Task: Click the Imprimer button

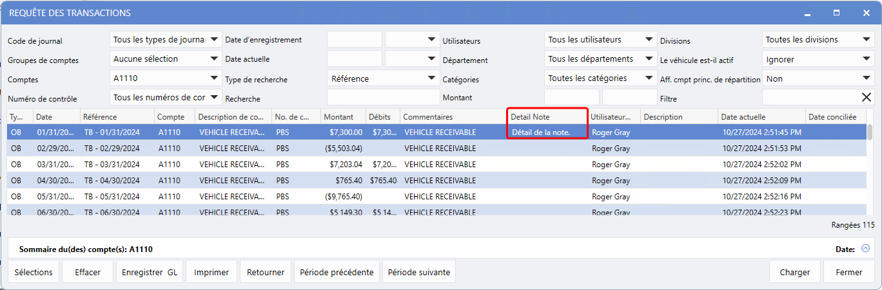Action: [211, 272]
